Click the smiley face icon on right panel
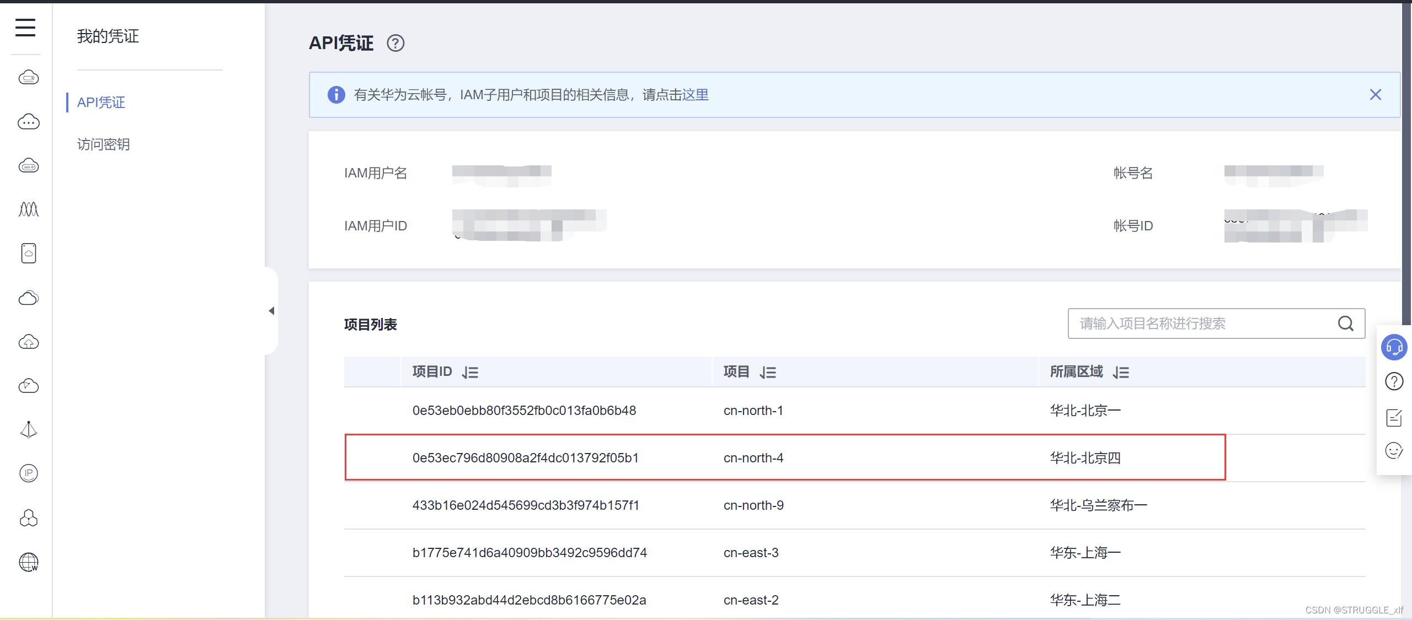This screenshot has height=620, width=1412. (x=1394, y=451)
